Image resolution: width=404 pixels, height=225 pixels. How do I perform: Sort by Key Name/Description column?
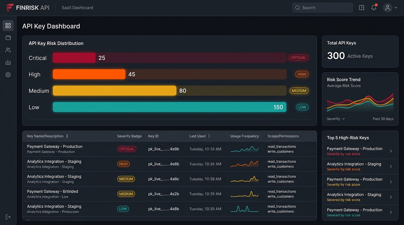pos(48,136)
